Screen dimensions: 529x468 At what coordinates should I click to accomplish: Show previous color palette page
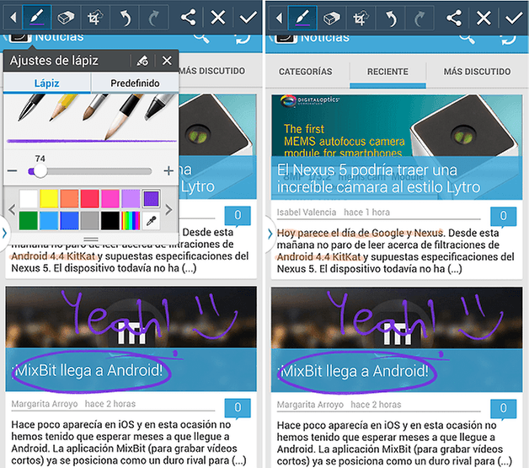click(x=12, y=210)
